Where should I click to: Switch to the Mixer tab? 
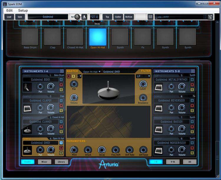coord(44,162)
